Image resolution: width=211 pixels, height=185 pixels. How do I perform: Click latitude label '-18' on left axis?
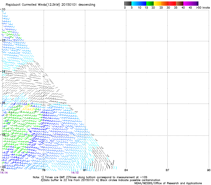pyautogui.click(x=3, y=135)
